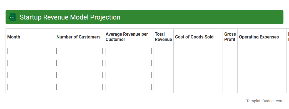Image resolution: width=289 pixels, height=109 pixels.
Task: Focus Number of Customers field in second row
Action: pyautogui.click(x=79, y=63)
